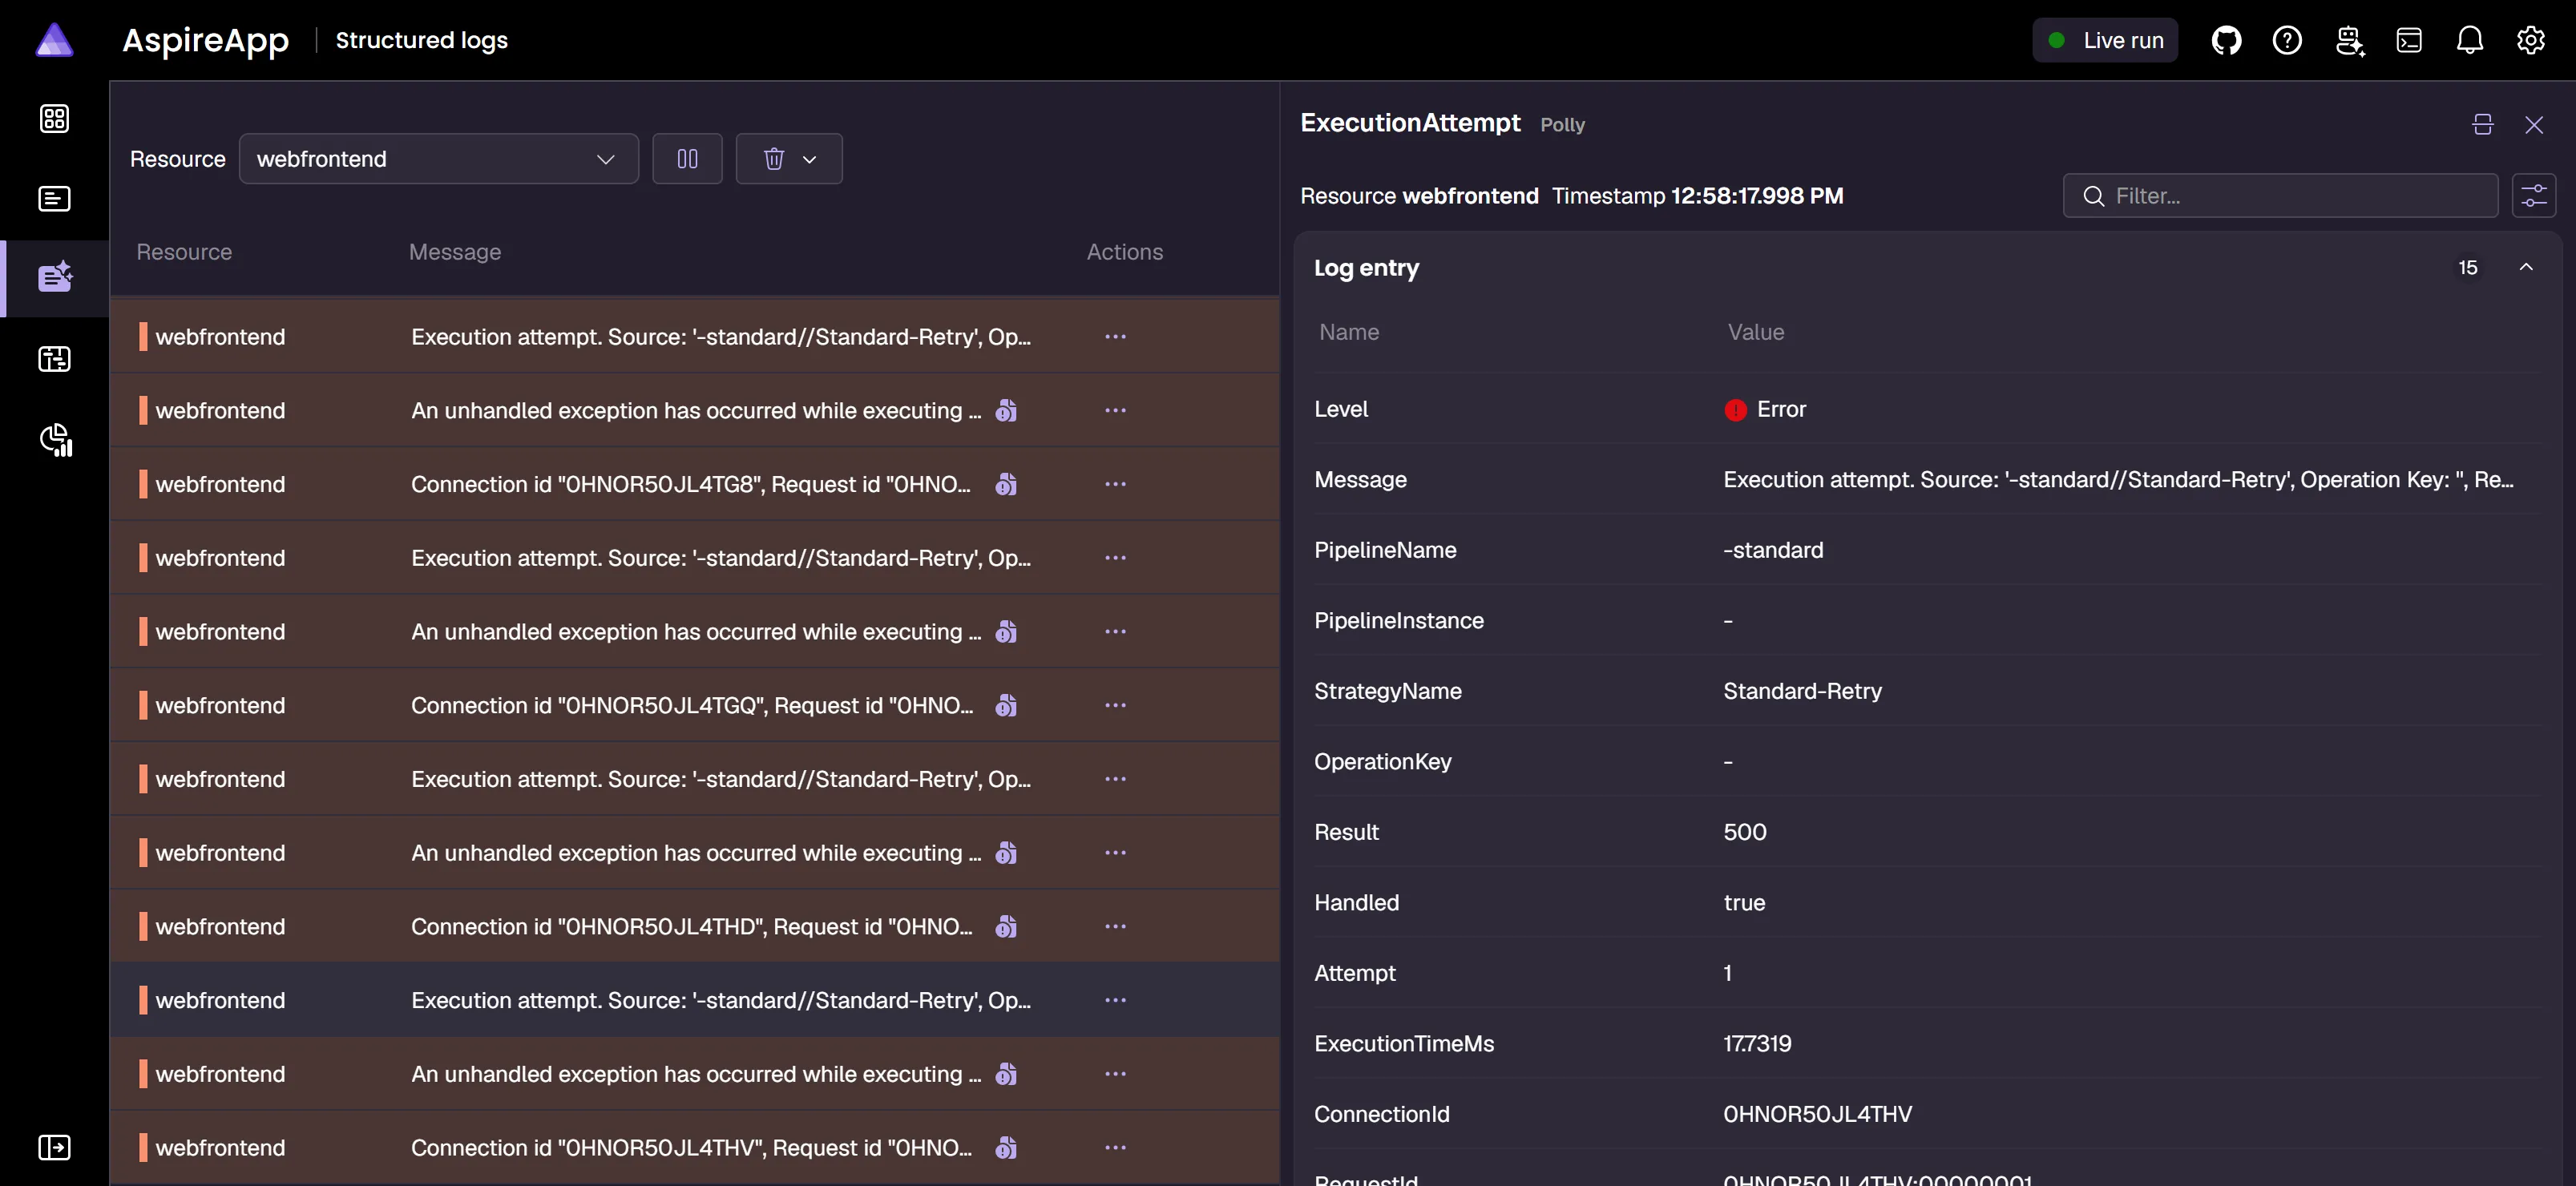Open the Resources page in sidebar

pyautogui.click(x=54, y=119)
